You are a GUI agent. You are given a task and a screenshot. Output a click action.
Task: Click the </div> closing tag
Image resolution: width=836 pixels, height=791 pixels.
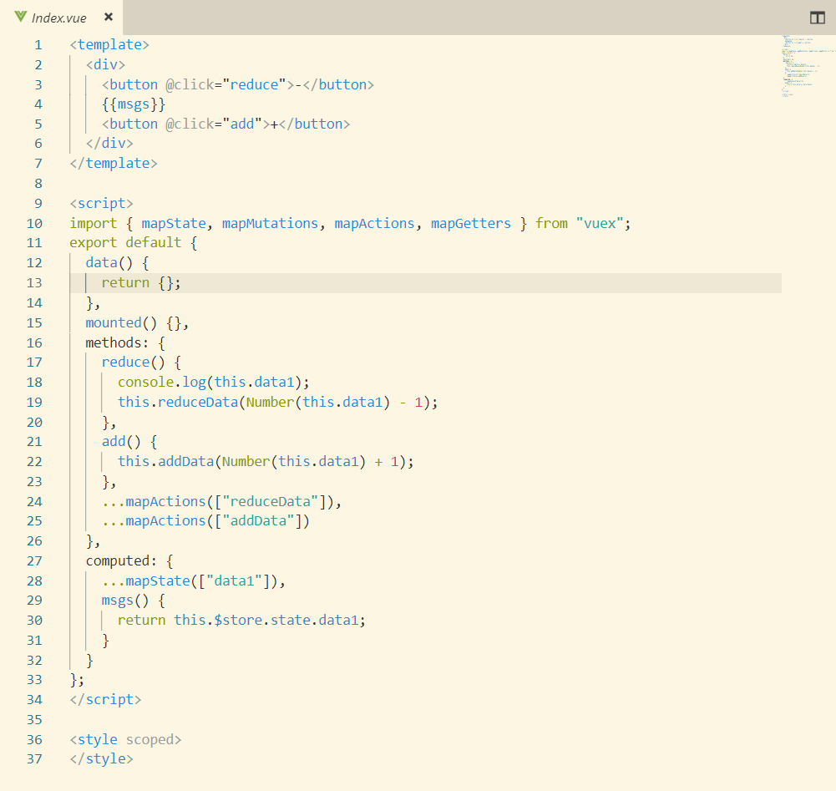click(109, 144)
